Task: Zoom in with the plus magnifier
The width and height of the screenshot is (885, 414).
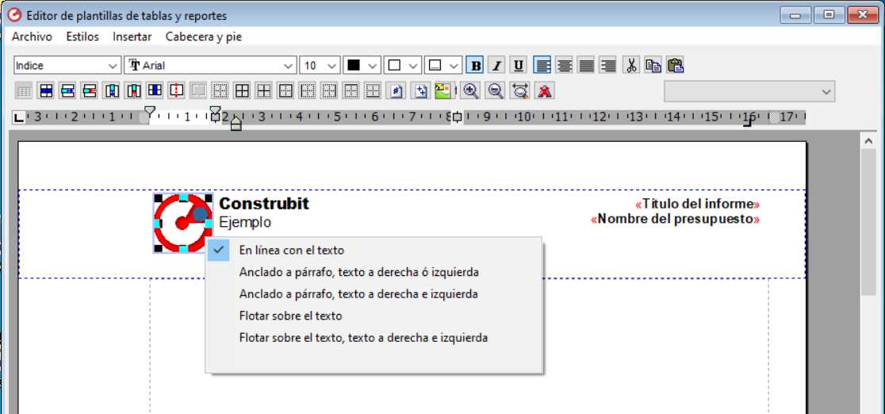Action: 470,90
